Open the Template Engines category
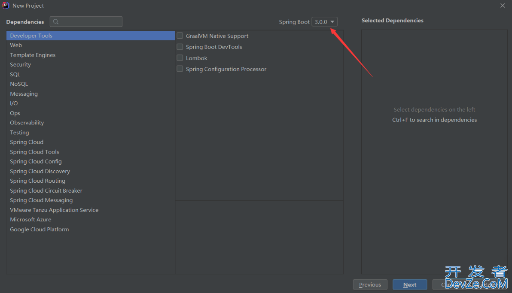 pyautogui.click(x=91, y=55)
